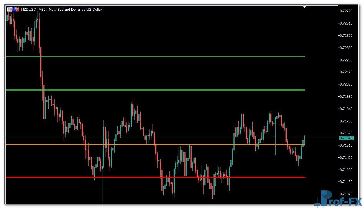Click the 0.71400 price scale label

346,157
